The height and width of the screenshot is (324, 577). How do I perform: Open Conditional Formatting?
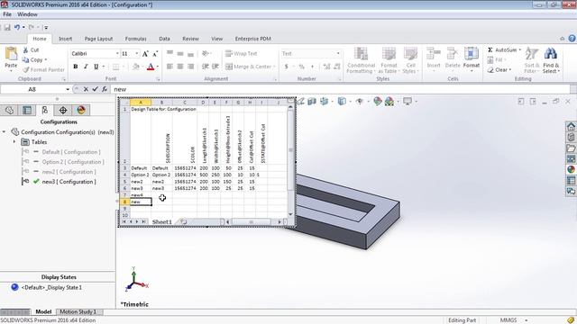pos(361,60)
